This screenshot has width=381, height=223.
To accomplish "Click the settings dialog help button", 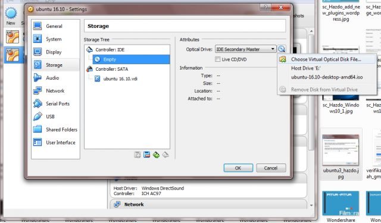I will coord(266,7).
